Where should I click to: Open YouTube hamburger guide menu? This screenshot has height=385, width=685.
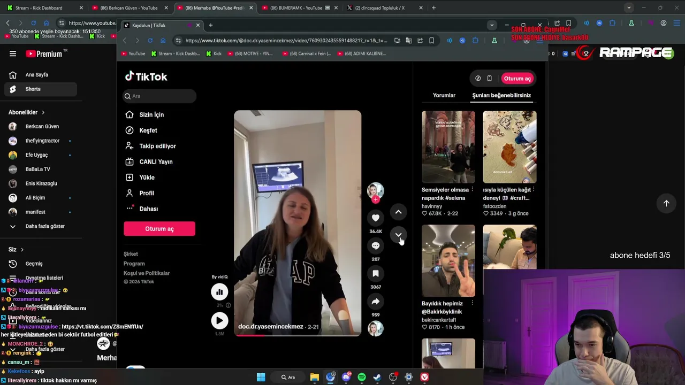pyautogui.click(x=13, y=53)
